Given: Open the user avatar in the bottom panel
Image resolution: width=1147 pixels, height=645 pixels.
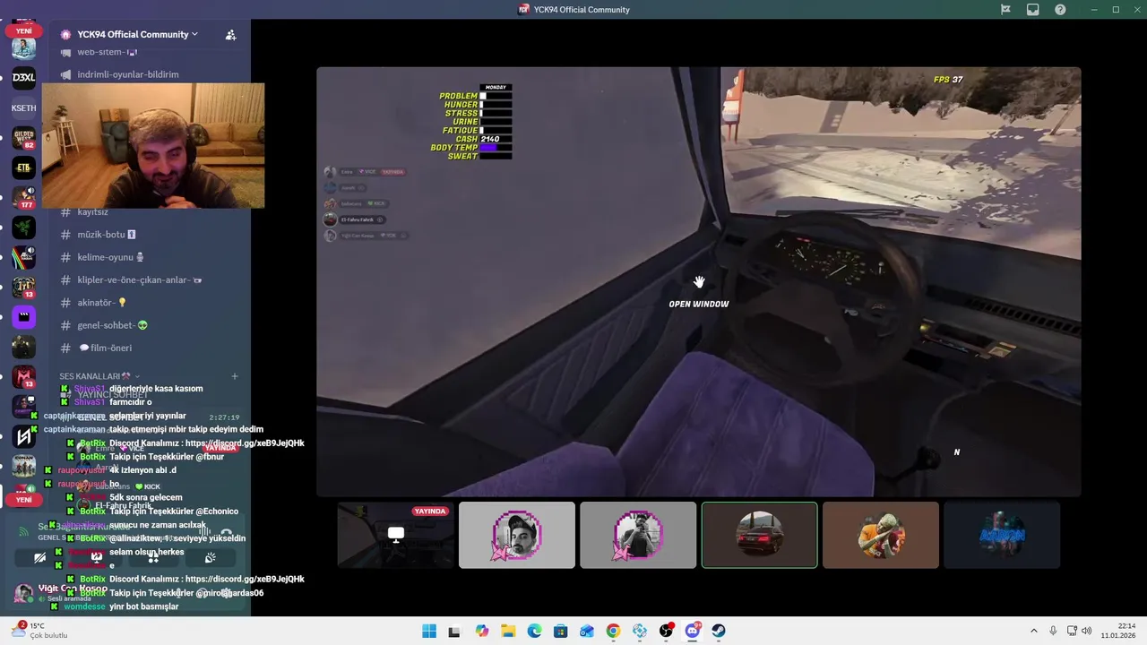Looking at the screenshot, I should point(24,592).
